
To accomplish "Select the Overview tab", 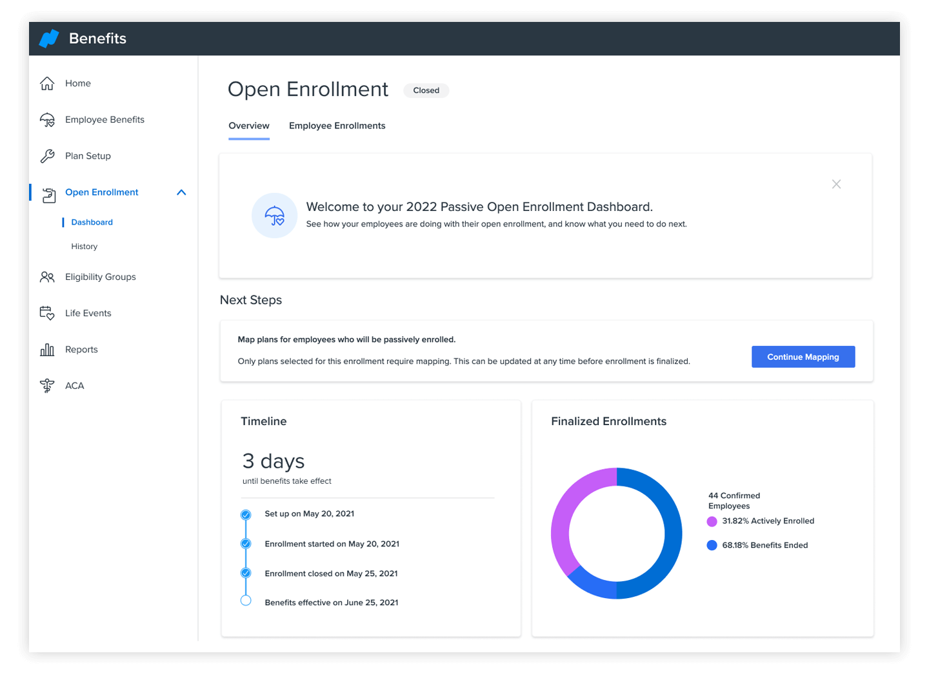I will pos(249,126).
